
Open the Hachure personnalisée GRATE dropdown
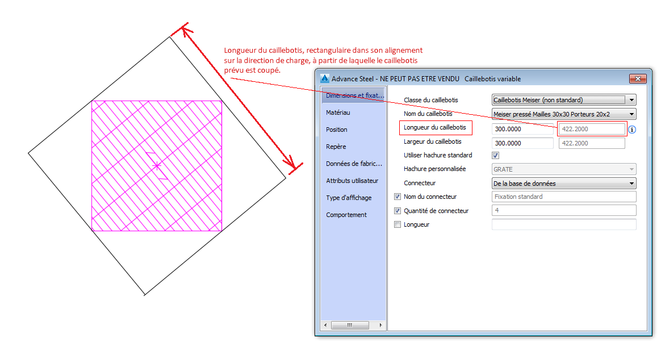click(x=564, y=169)
